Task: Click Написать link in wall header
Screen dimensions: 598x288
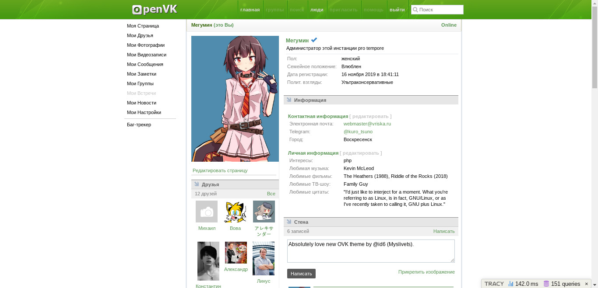Action: pyautogui.click(x=444, y=231)
